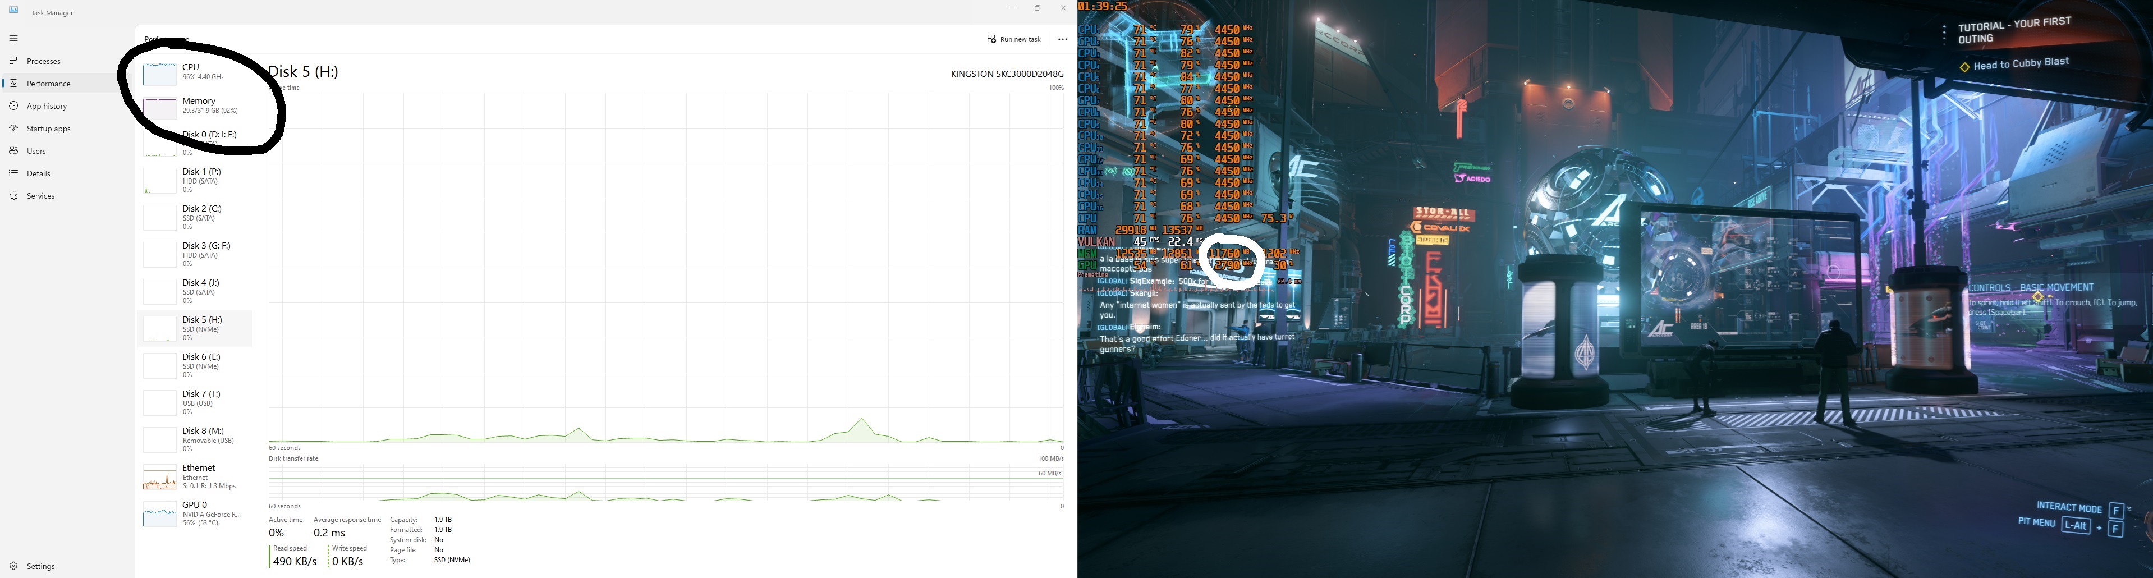
Task: Select the App history navigation label
Action: tap(47, 107)
